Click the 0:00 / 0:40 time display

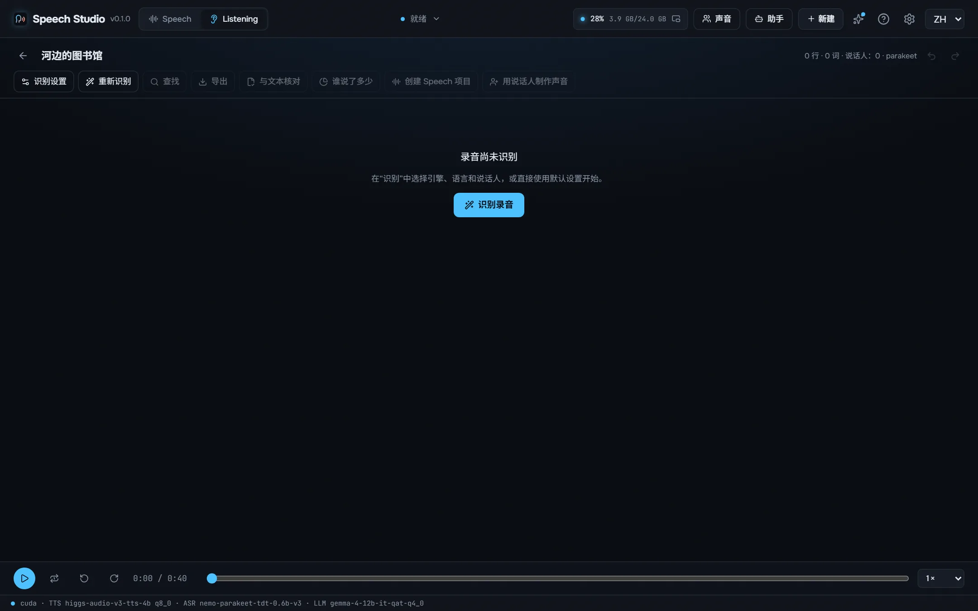coord(160,578)
